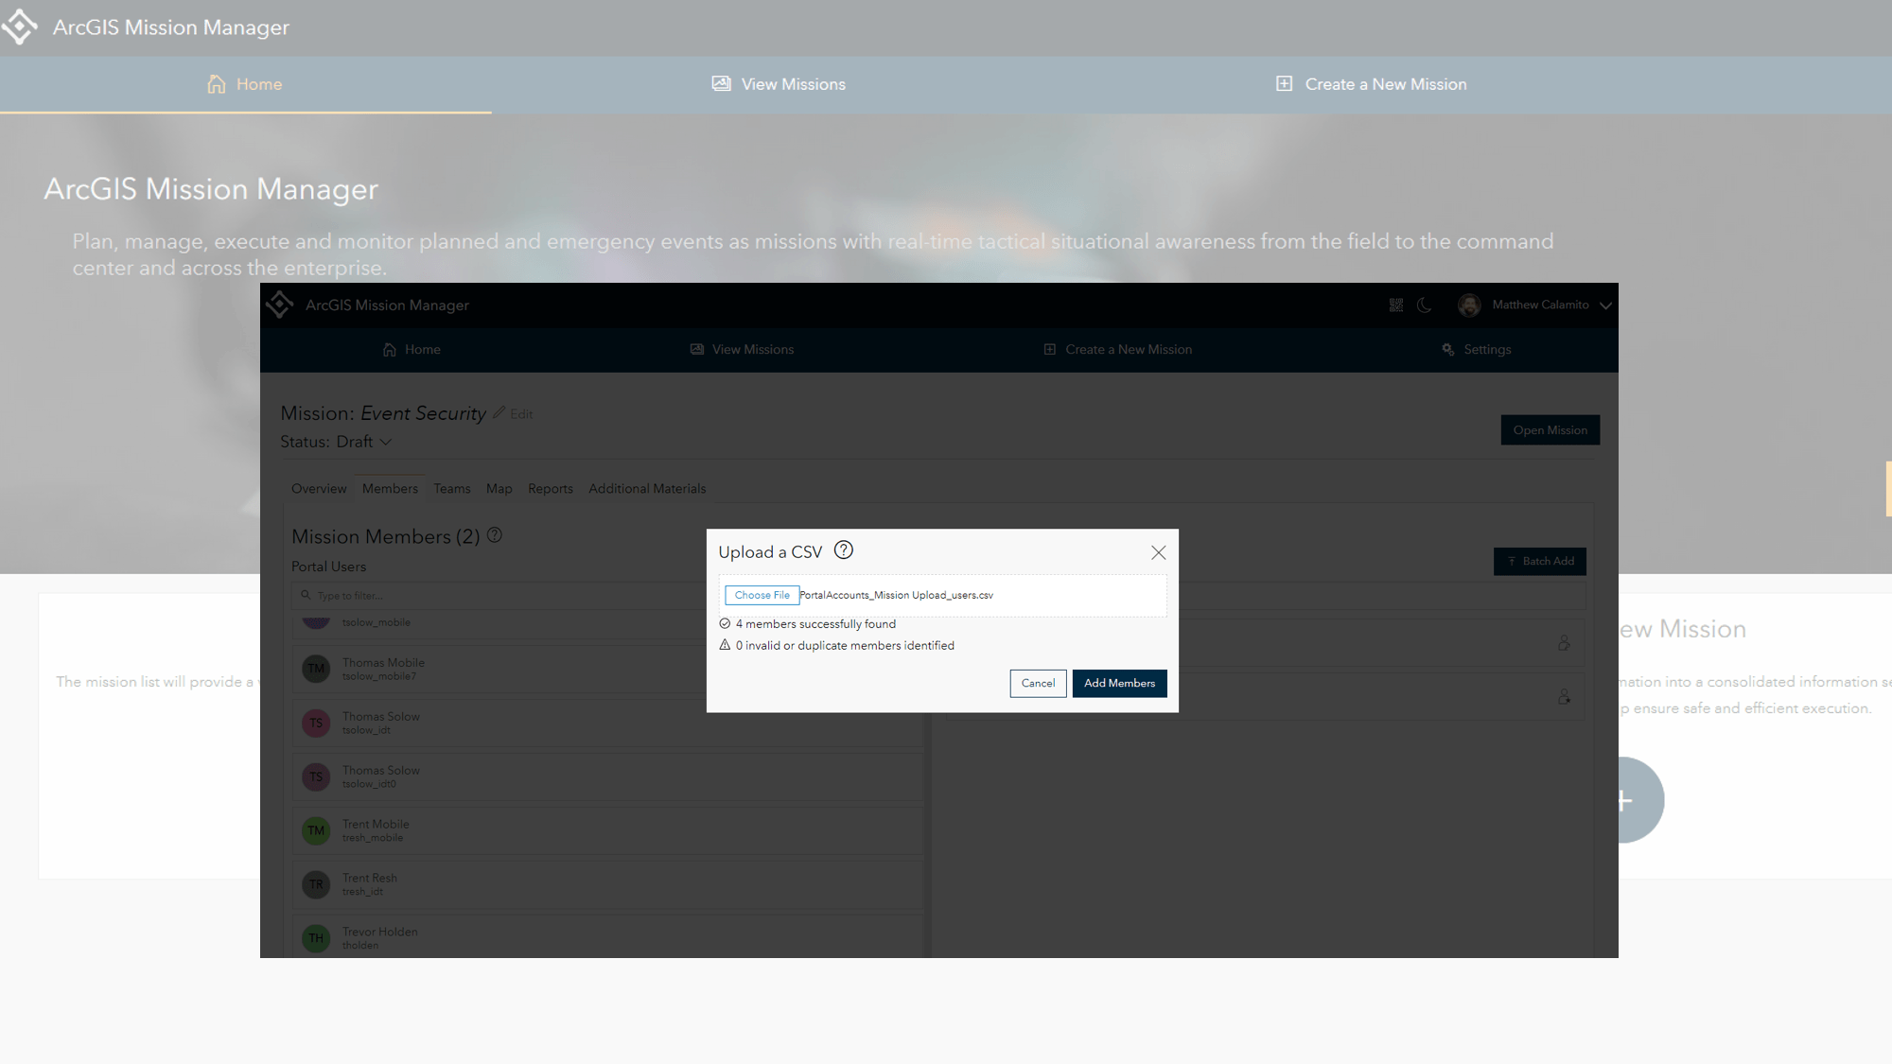The image size is (1892, 1064).
Task: Select the Reports tab
Action: point(549,488)
